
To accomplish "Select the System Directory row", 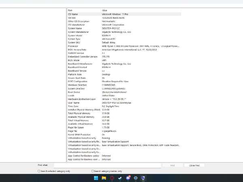I will click(x=124, y=89).
